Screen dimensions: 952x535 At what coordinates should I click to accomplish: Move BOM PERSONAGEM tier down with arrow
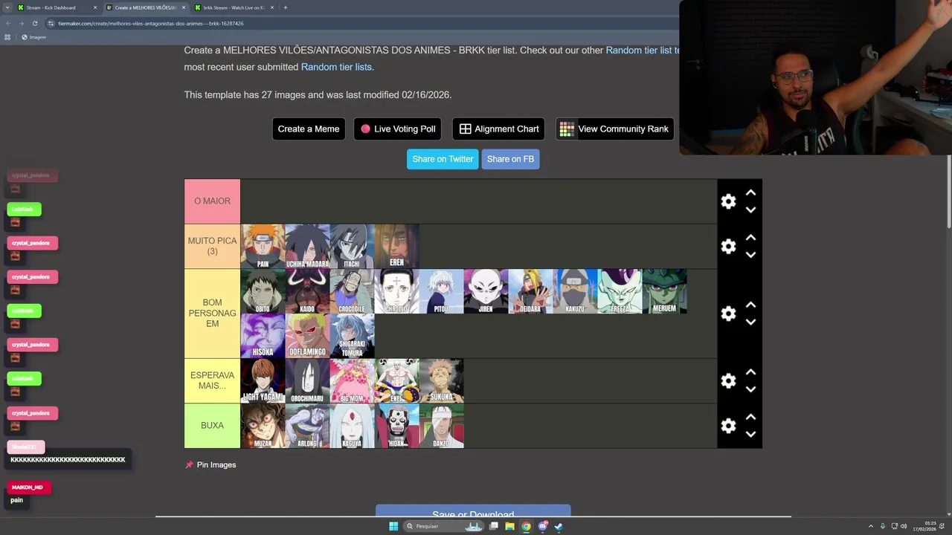(x=750, y=322)
